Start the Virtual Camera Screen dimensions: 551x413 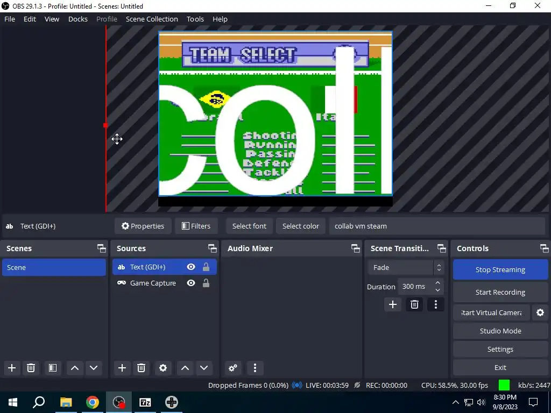click(x=491, y=312)
